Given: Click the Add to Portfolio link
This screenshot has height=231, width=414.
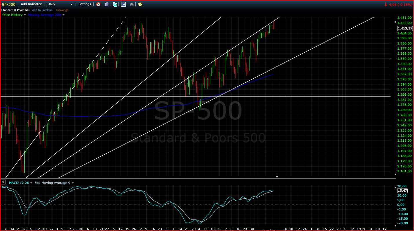Looking at the screenshot, I should [x=42, y=10].
